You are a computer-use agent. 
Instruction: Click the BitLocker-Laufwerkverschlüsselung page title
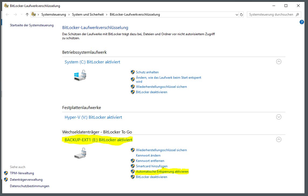click(95, 28)
